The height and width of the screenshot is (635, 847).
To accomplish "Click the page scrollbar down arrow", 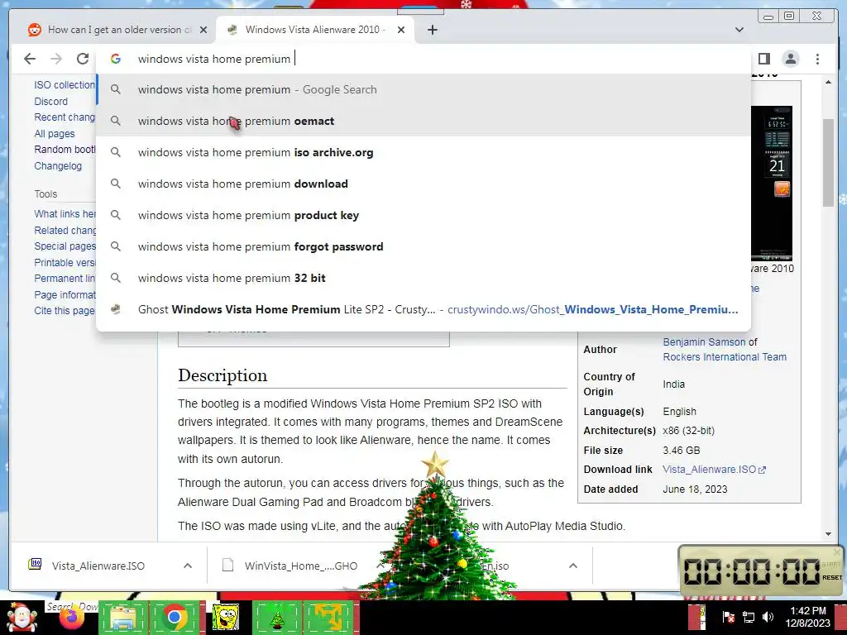I will coord(828,534).
